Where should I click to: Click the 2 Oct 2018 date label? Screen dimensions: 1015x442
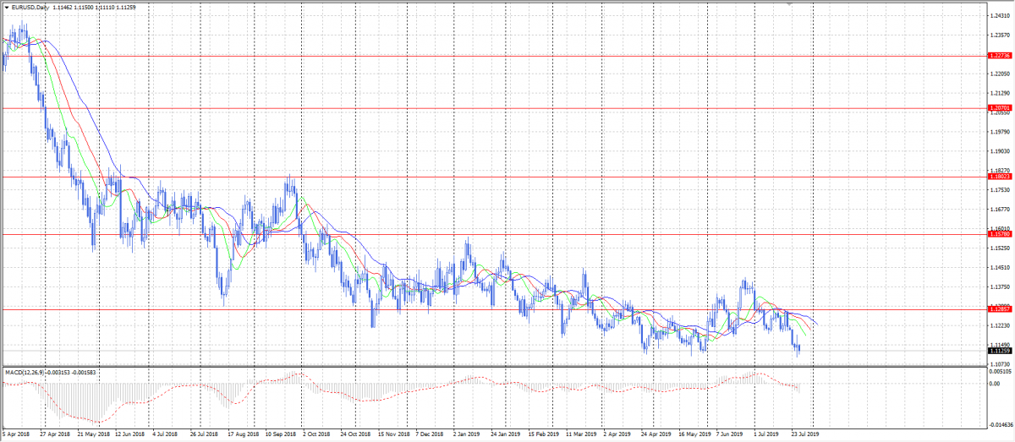point(316,434)
